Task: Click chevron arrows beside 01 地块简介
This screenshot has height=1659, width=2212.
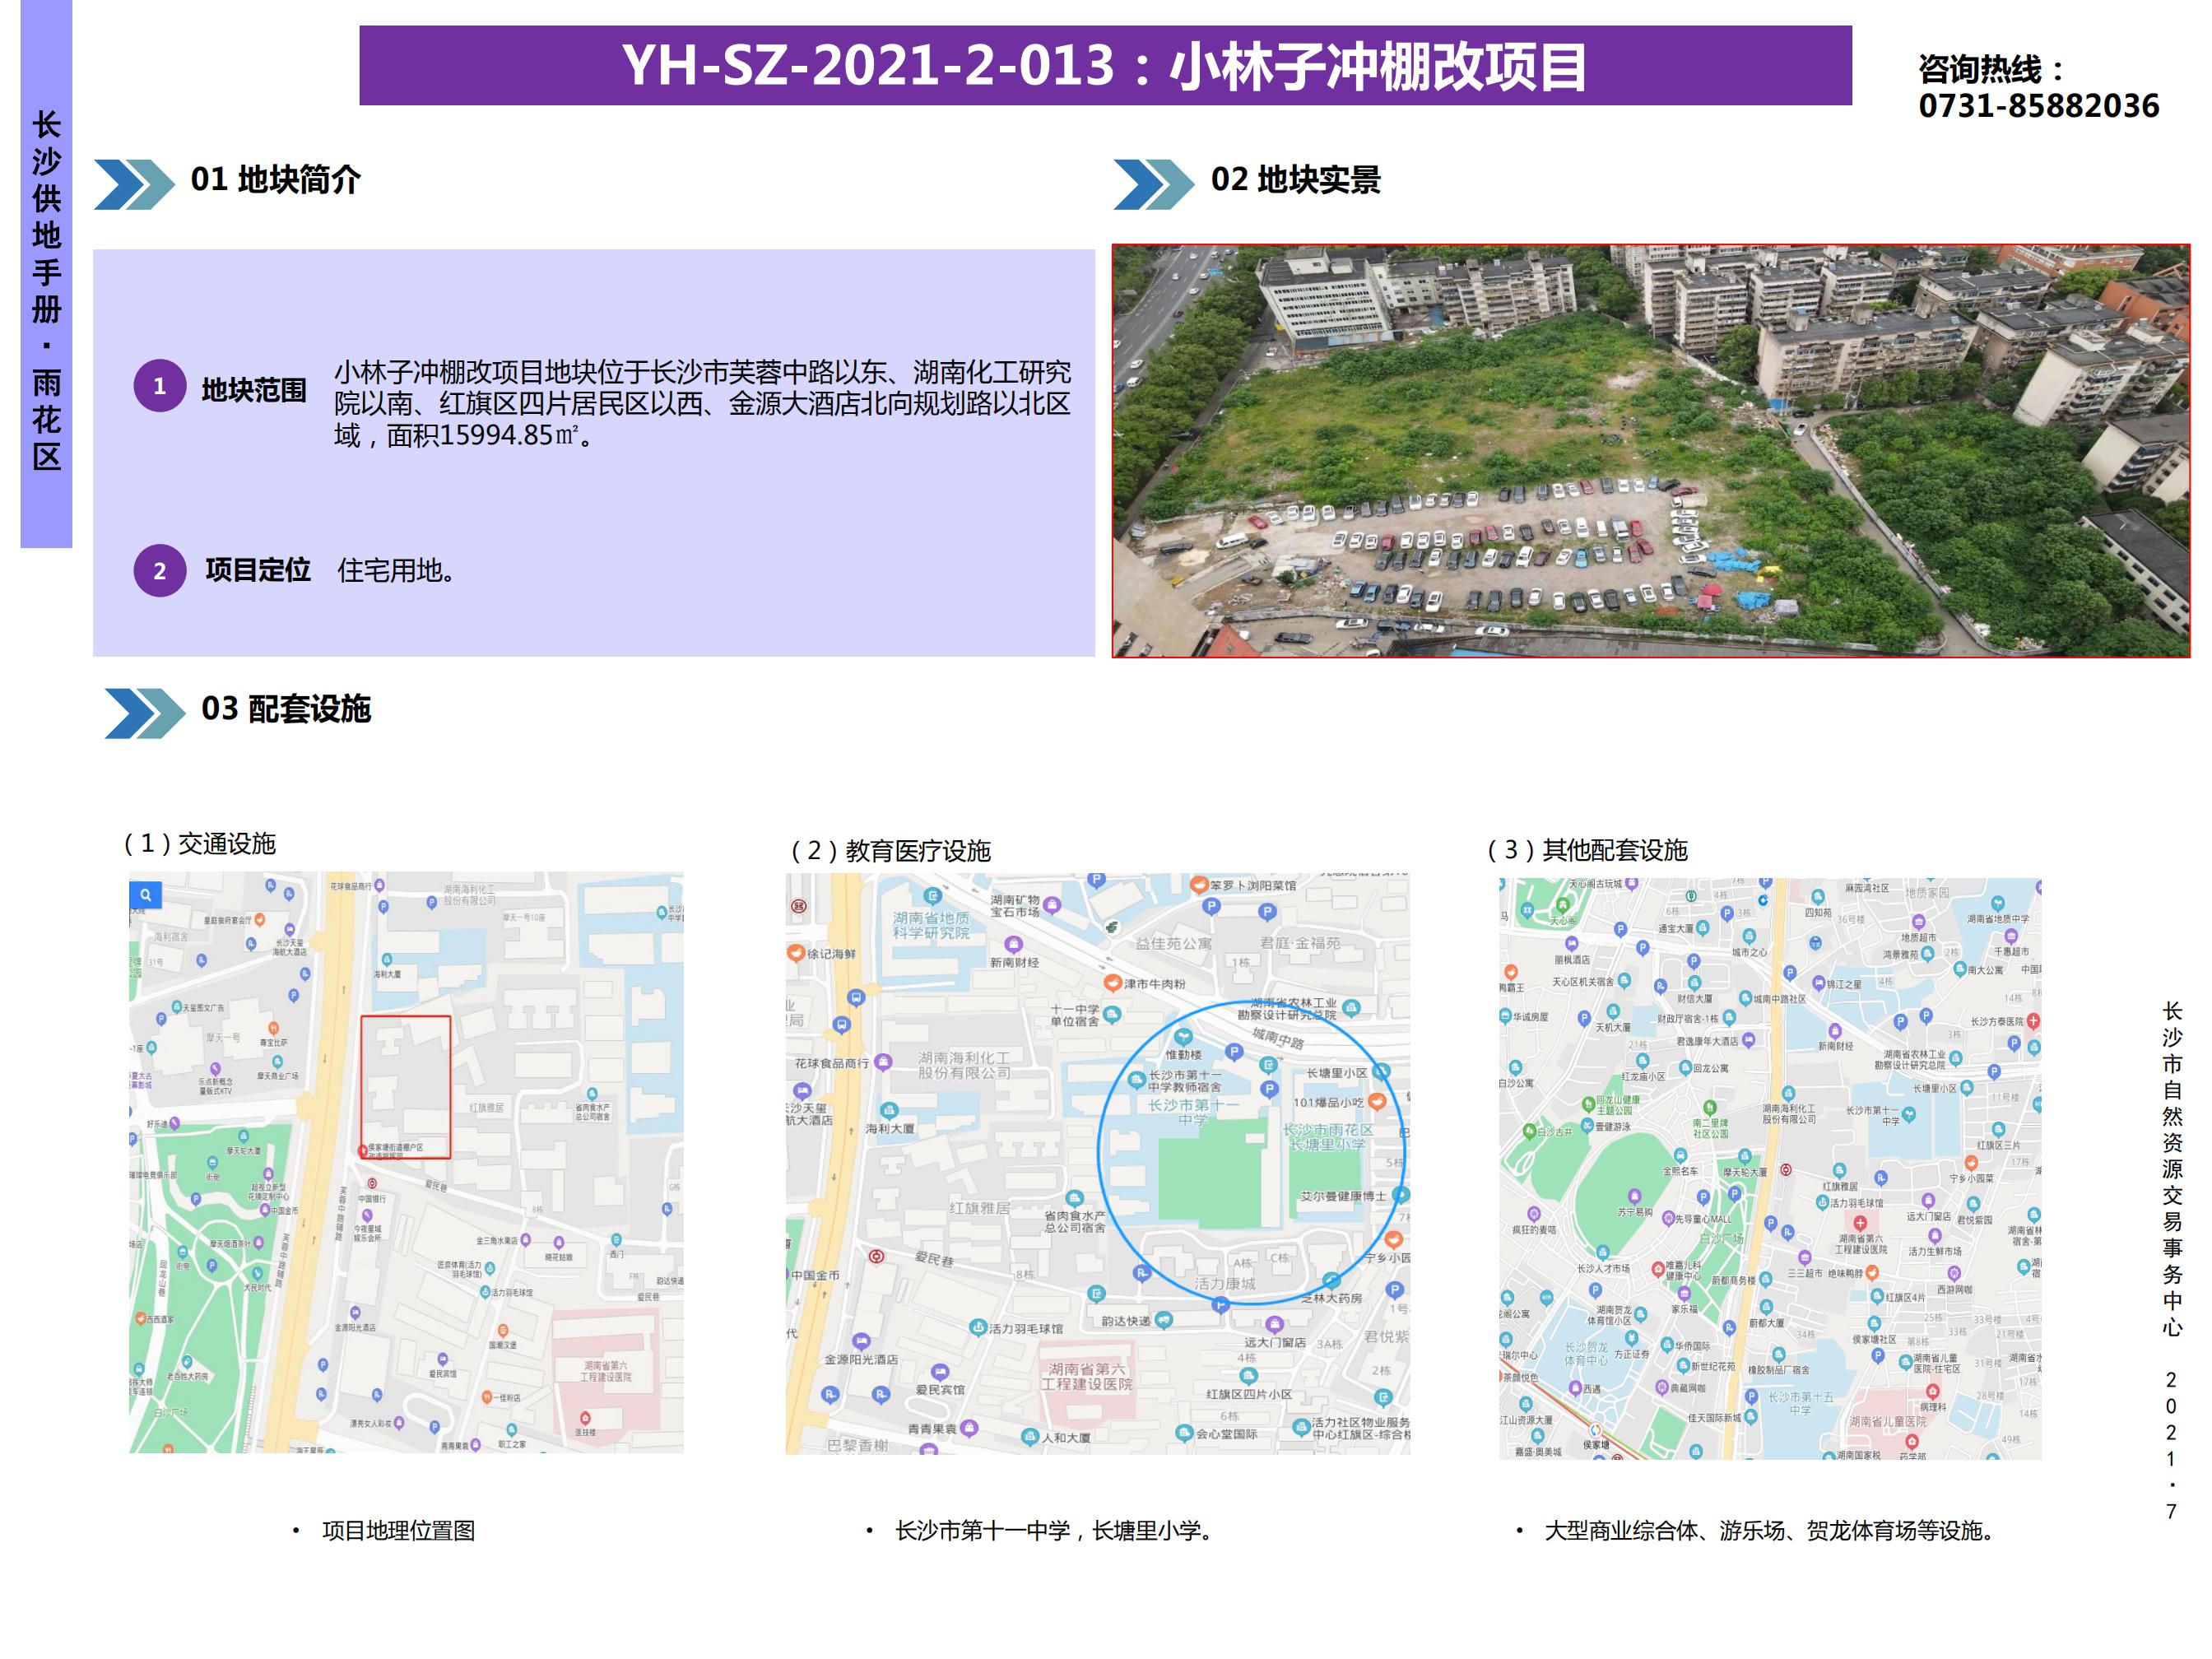Action: point(134,184)
